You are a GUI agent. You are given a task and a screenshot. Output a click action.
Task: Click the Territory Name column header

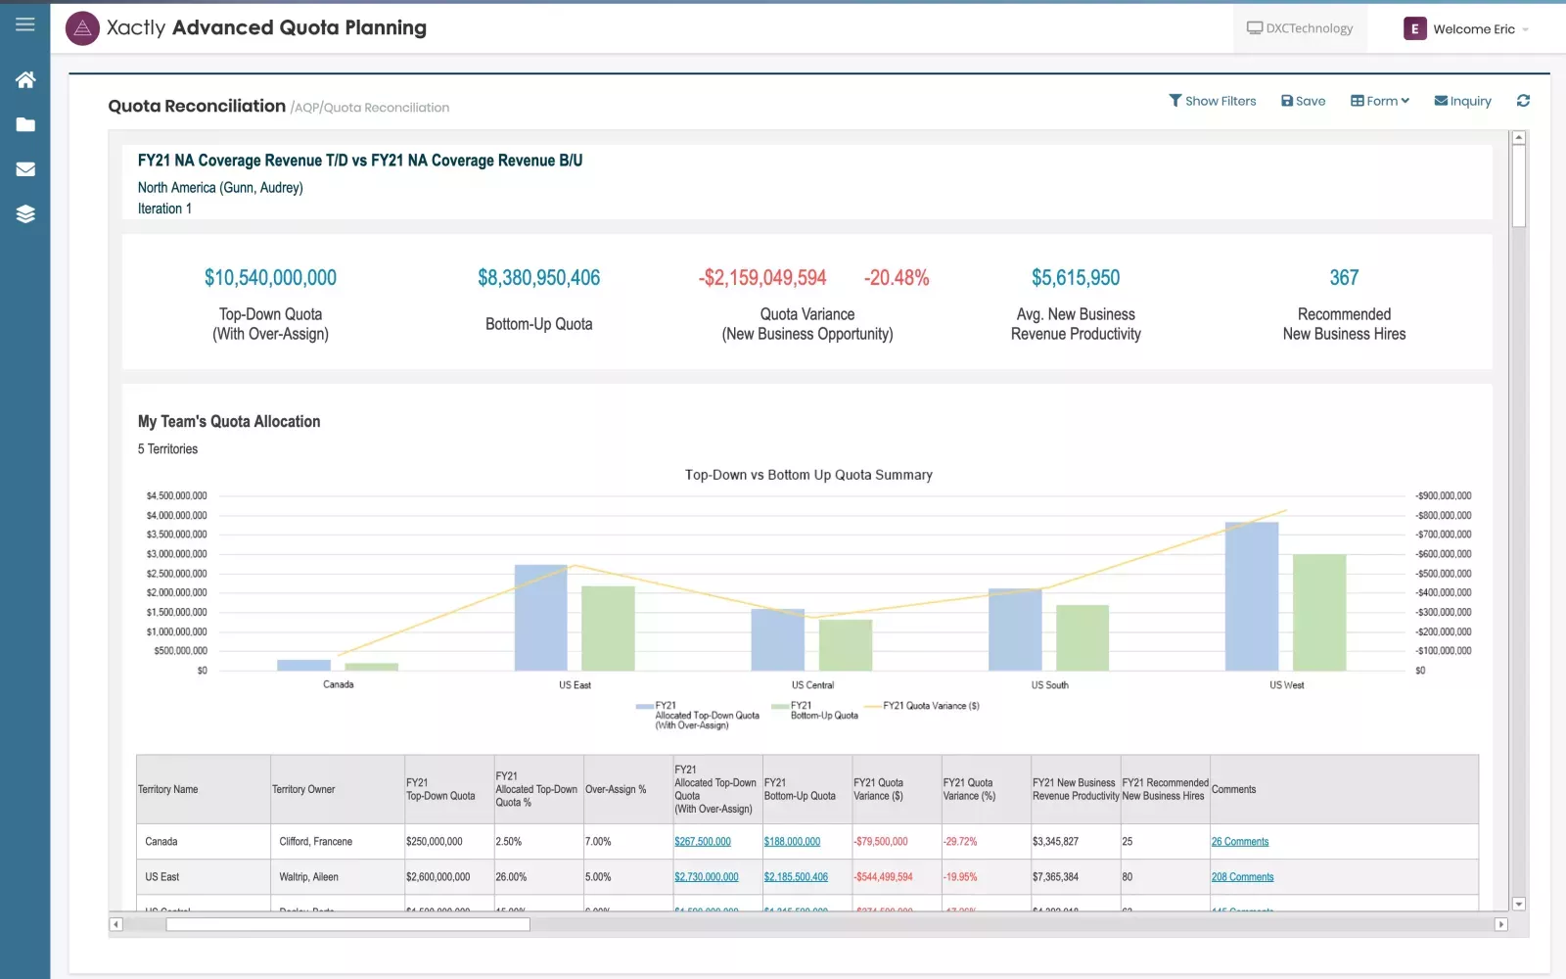(204, 789)
